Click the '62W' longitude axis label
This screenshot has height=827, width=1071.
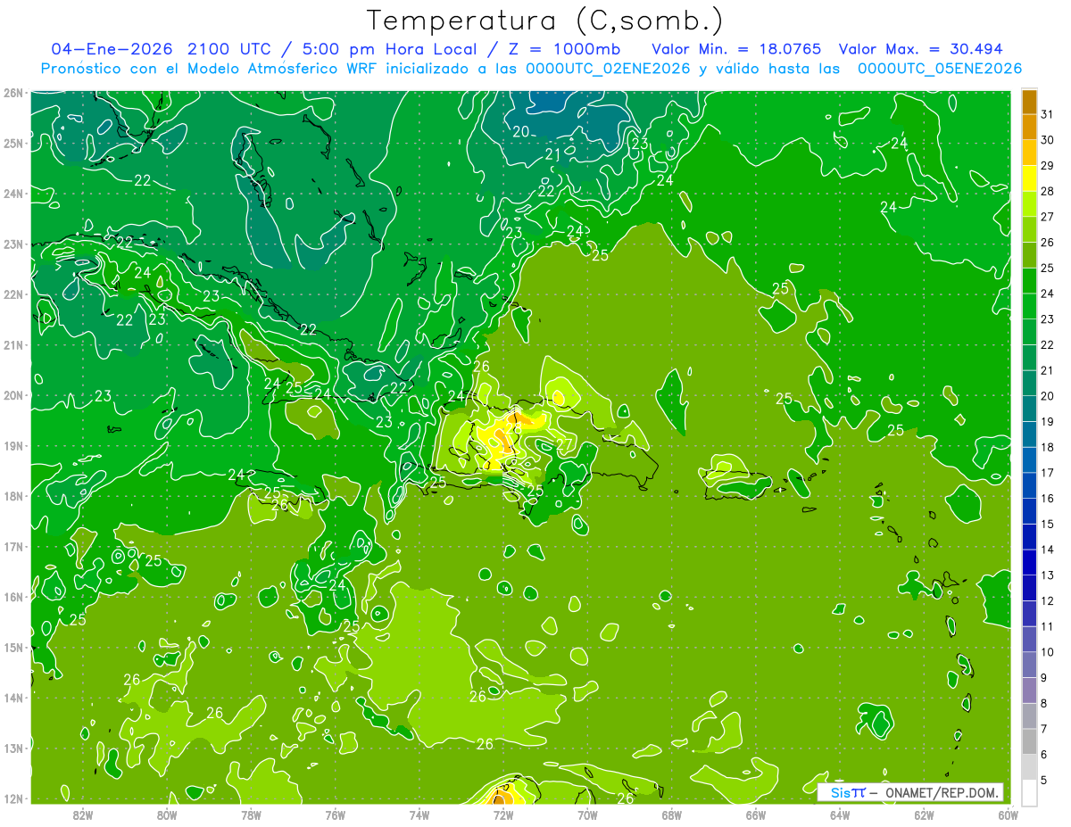coord(923,814)
